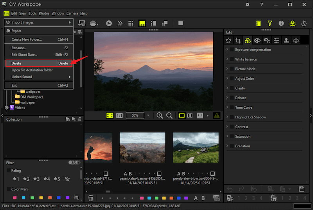
Task: Click the A mark button in bottom bar
Action: tap(196, 198)
